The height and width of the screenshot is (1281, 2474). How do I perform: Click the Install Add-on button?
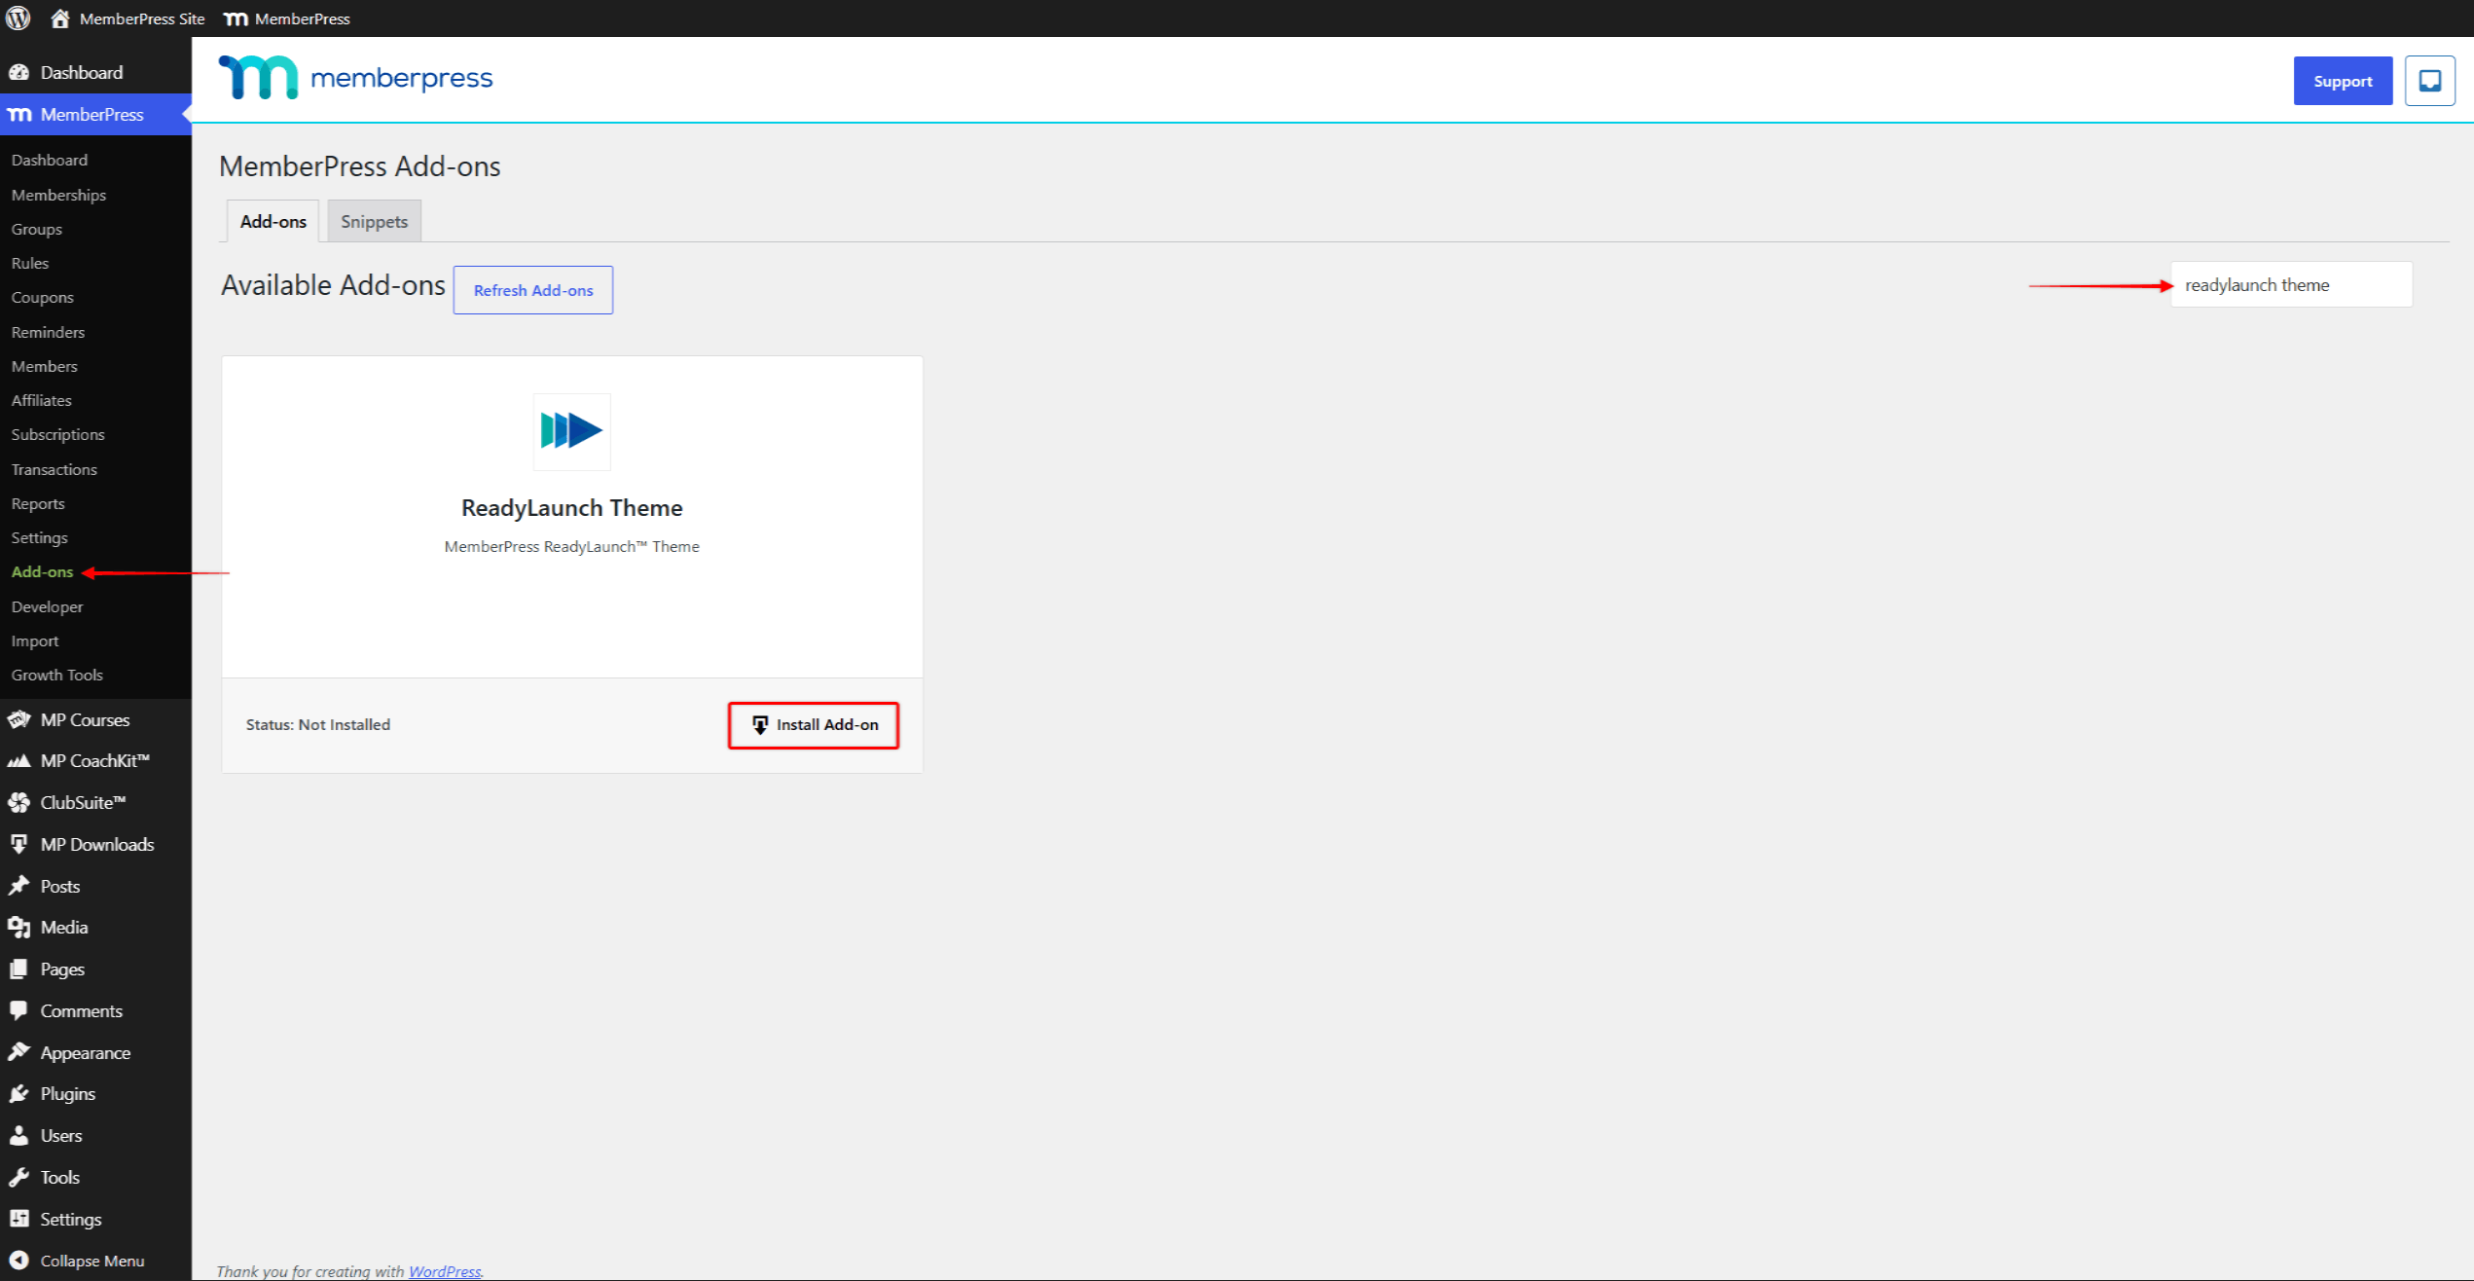tap(814, 725)
